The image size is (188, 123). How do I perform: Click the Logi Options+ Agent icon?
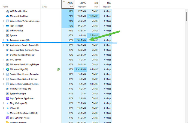[8, 118]
